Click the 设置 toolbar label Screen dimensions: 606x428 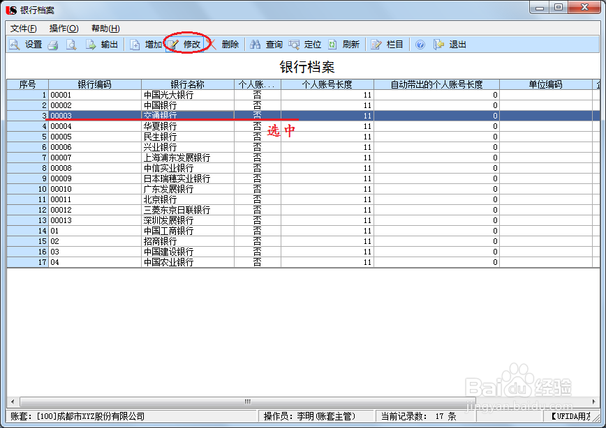pos(34,45)
